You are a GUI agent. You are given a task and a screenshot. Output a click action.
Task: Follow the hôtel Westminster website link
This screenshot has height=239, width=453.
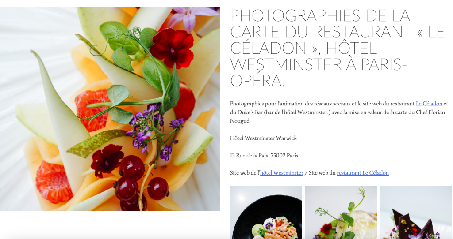tap(281, 173)
